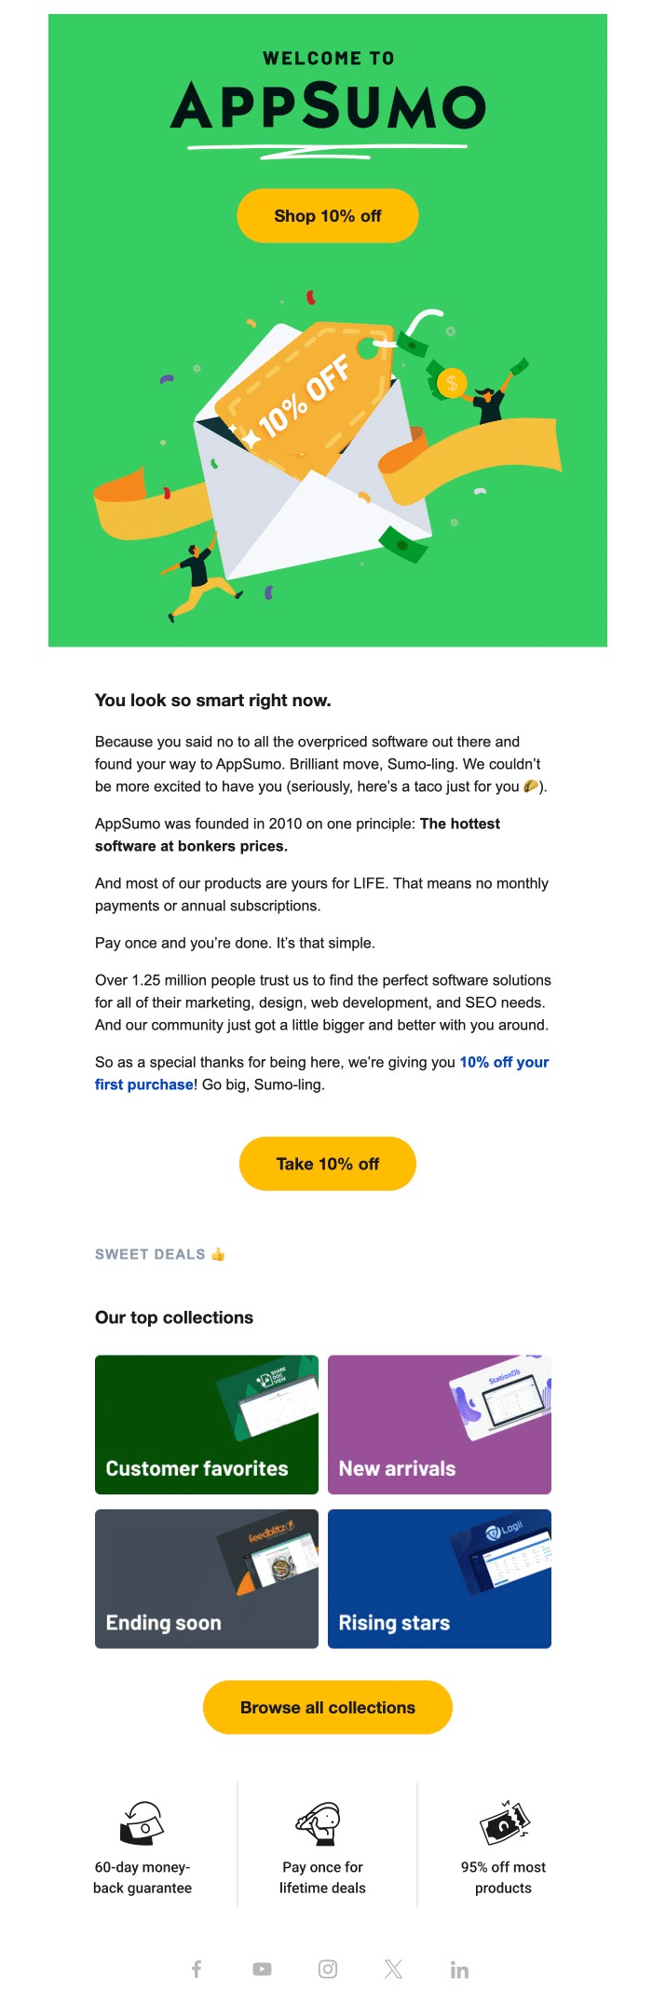Click the thumbs-up emoji next to SWEET DEALS
This screenshot has width=652, height=2005.
(217, 1252)
